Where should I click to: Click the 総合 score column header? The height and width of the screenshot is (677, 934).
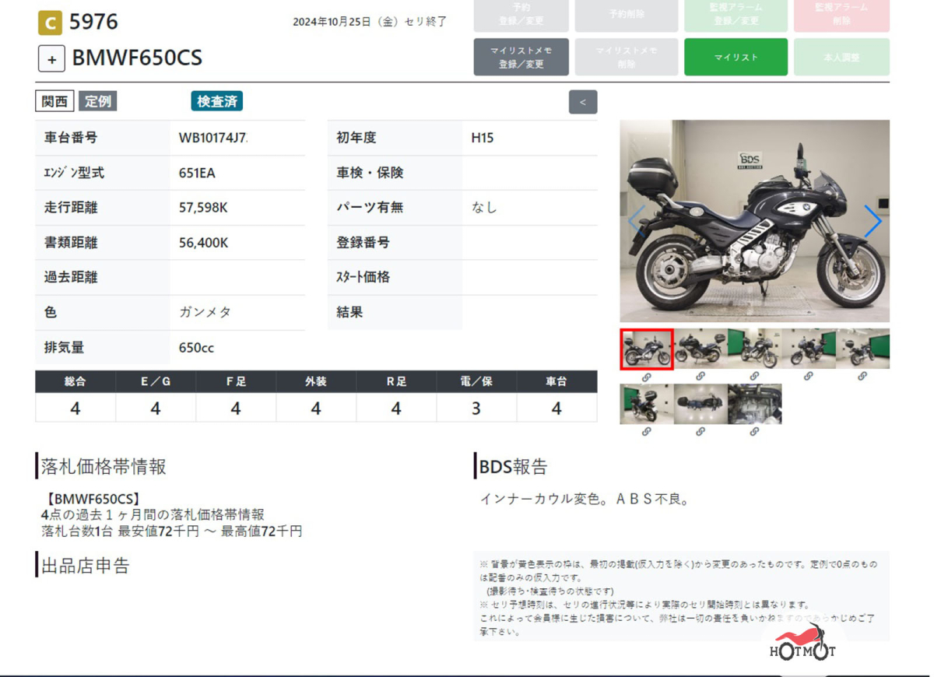(75, 382)
